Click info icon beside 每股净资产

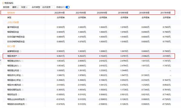[x=19, y=56]
